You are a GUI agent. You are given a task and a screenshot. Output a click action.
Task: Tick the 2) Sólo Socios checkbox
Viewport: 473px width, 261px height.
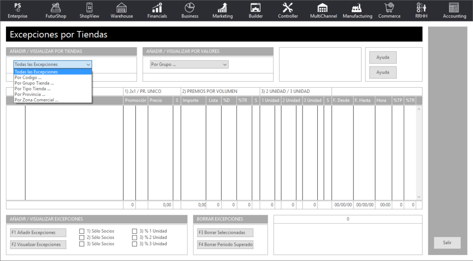coord(82,237)
